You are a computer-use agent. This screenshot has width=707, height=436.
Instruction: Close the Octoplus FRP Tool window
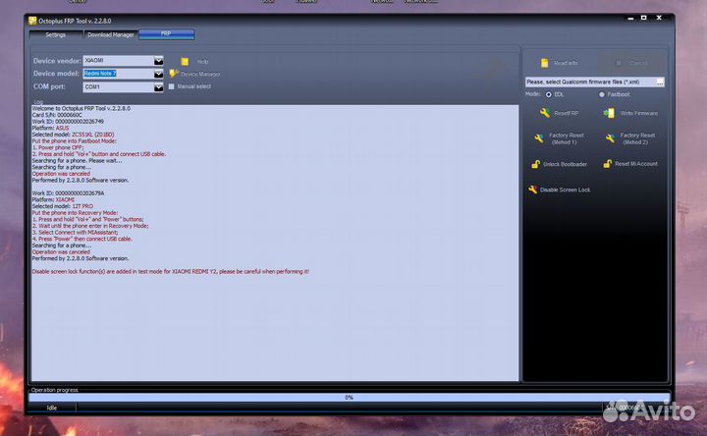(659, 18)
